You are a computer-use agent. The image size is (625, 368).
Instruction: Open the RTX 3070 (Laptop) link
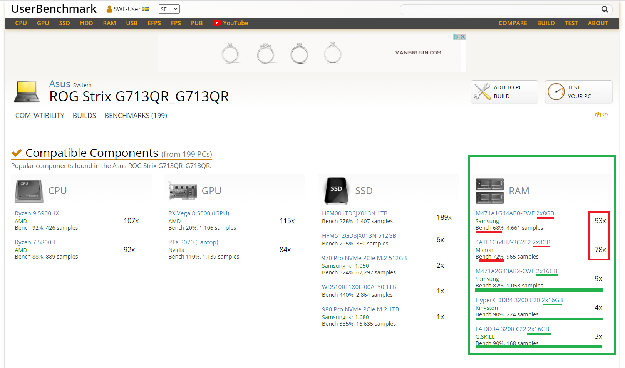[193, 242]
